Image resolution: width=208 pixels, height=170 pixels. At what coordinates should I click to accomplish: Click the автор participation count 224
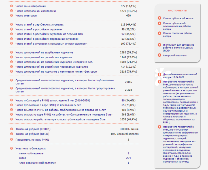point(128,158)
